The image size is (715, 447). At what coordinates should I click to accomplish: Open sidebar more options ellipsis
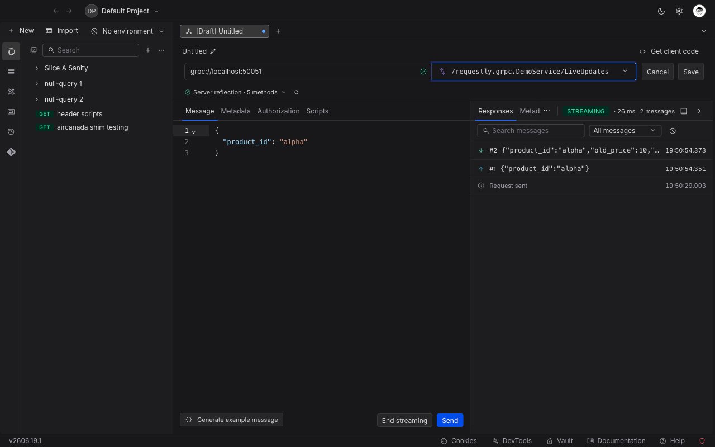click(x=161, y=50)
